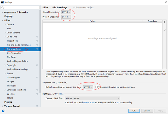Select Font settings page
168x114 pixels.
pos(9,28)
